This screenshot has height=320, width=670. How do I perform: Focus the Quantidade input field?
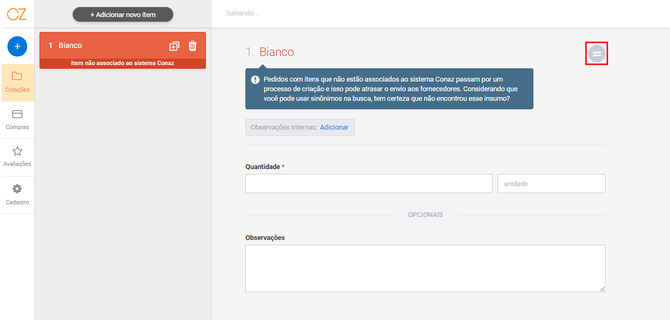[369, 183]
